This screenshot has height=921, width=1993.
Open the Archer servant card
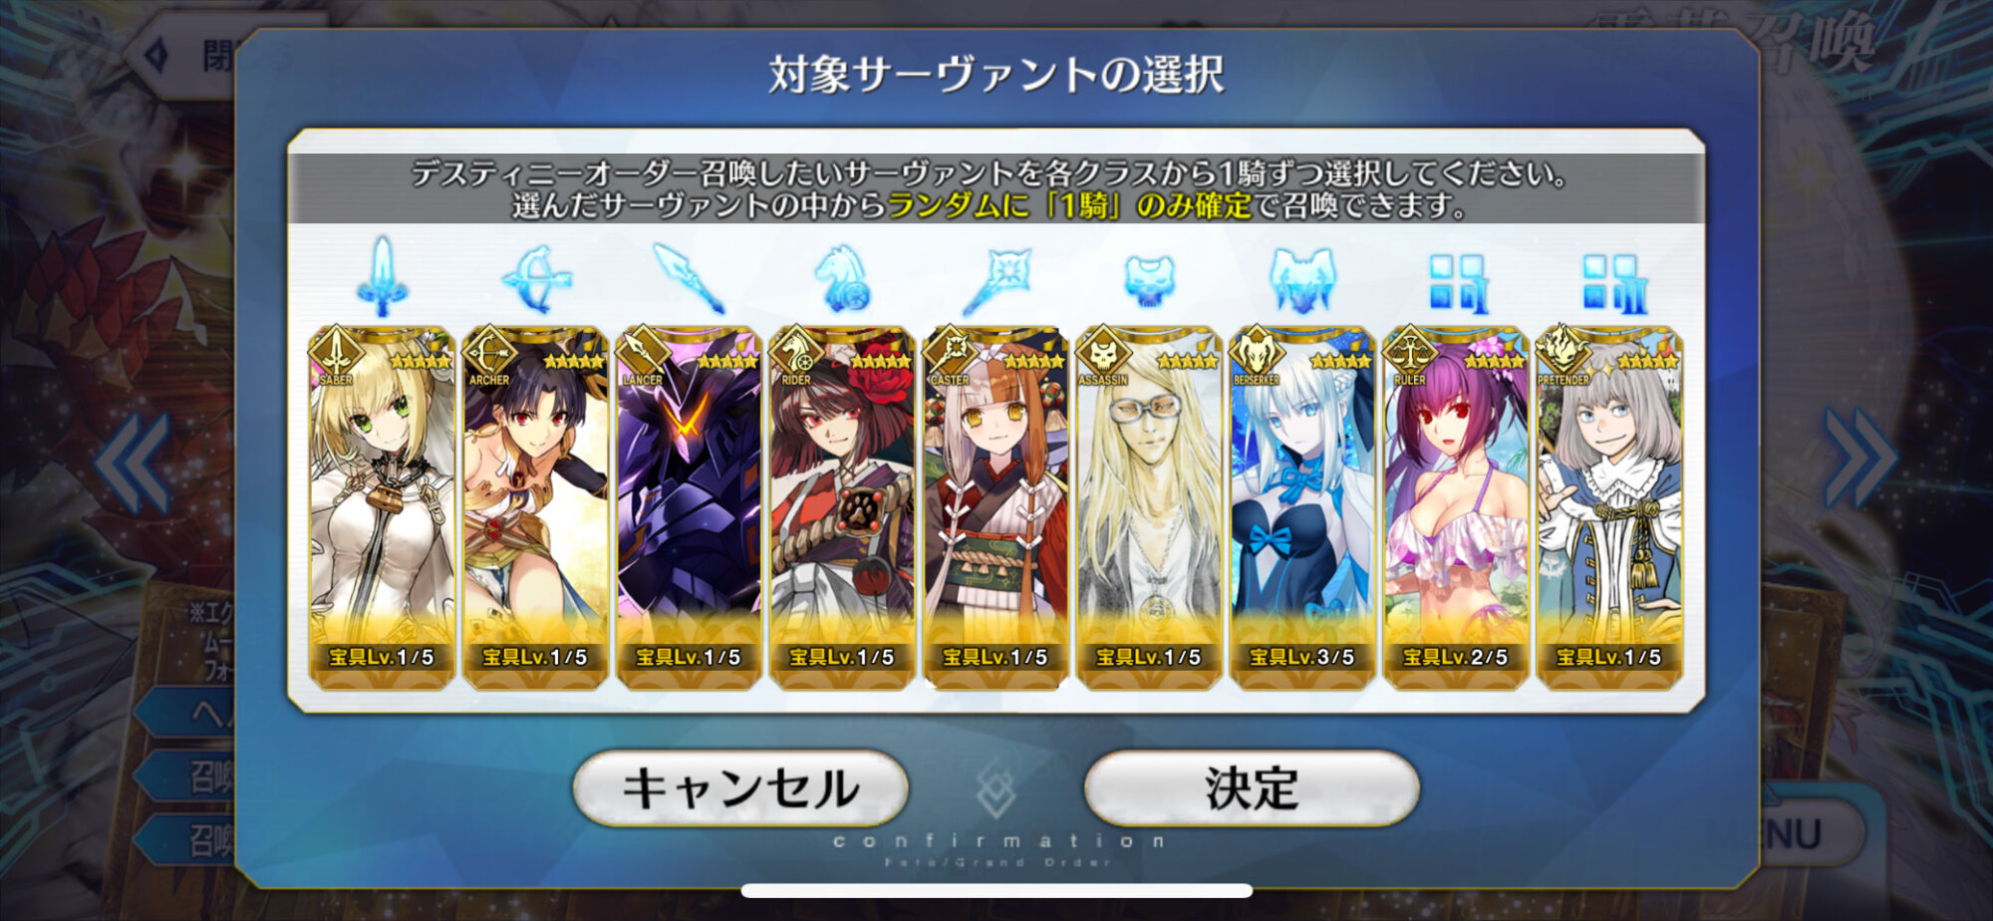[x=535, y=507]
